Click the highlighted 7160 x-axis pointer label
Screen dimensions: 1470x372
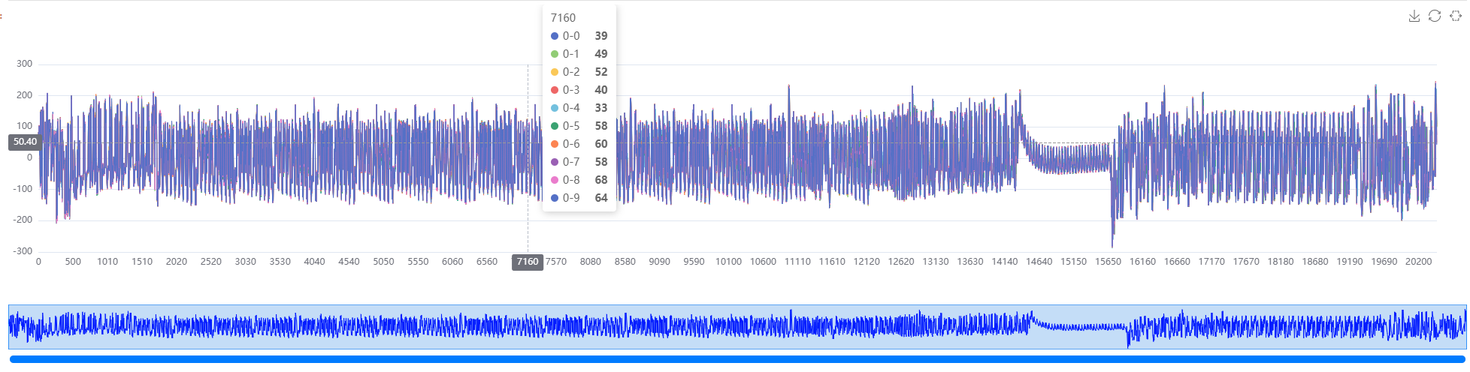pyautogui.click(x=527, y=262)
